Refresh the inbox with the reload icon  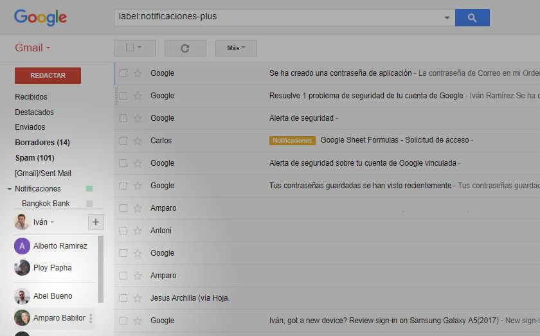(185, 48)
